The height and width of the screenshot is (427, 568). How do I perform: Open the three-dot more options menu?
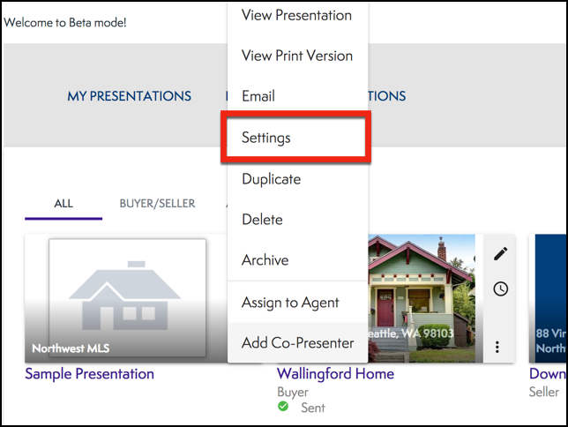498,347
